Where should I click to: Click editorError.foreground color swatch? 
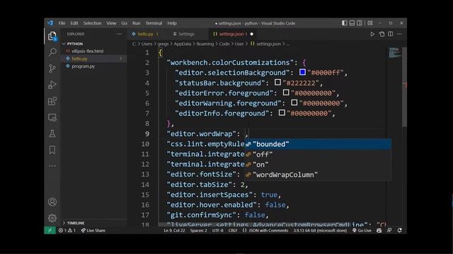[x=286, y=92]
